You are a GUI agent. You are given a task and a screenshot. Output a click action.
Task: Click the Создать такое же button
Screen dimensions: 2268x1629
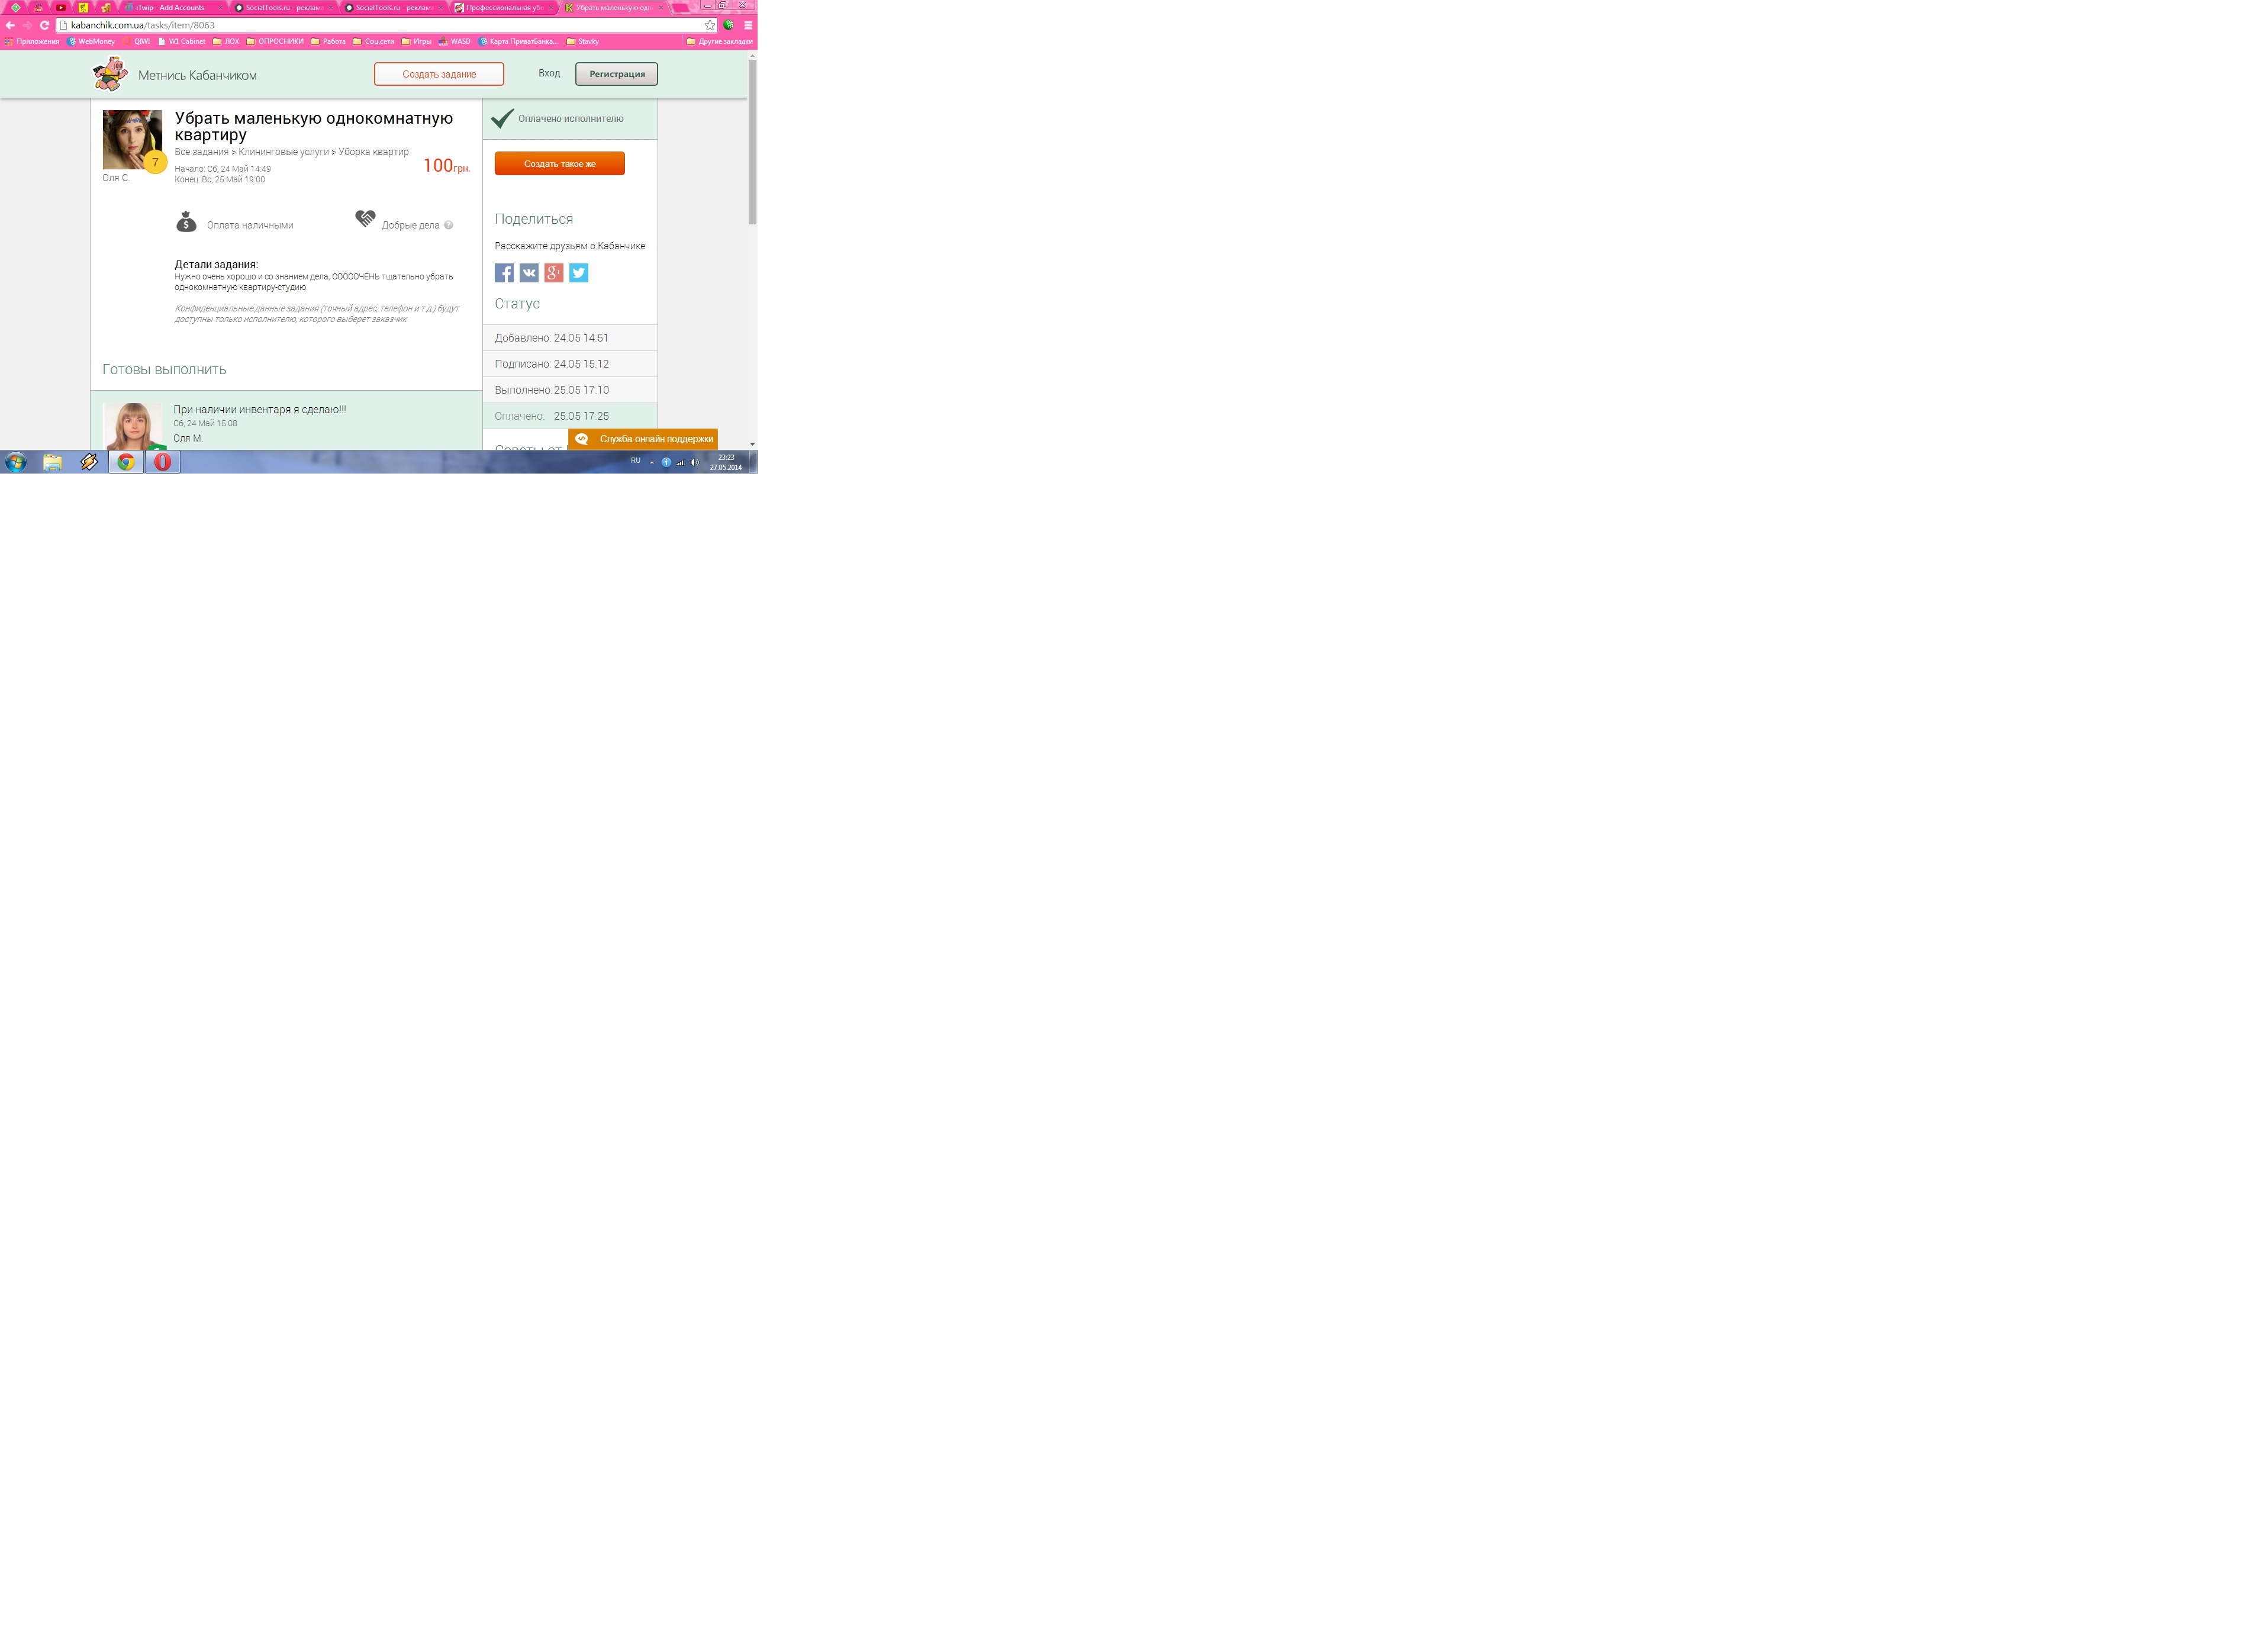pos(560,163)
